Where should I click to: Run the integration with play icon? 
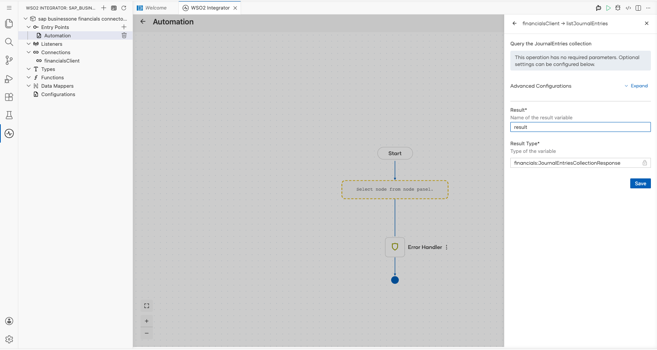point(608,8)
